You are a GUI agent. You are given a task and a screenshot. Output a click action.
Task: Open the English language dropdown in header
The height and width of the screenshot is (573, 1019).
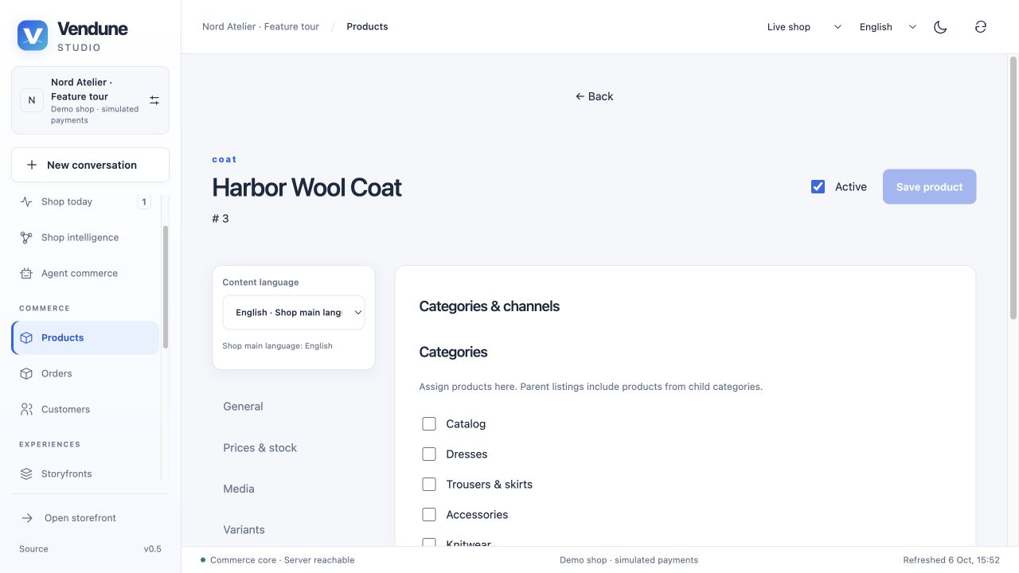[888, 27]
